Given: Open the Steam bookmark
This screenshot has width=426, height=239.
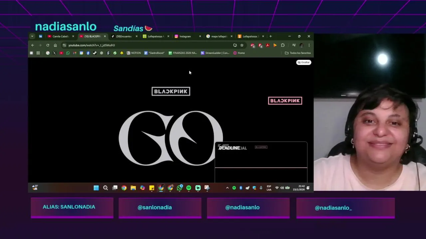Looking at the screenshot, I should pos(95,53).
